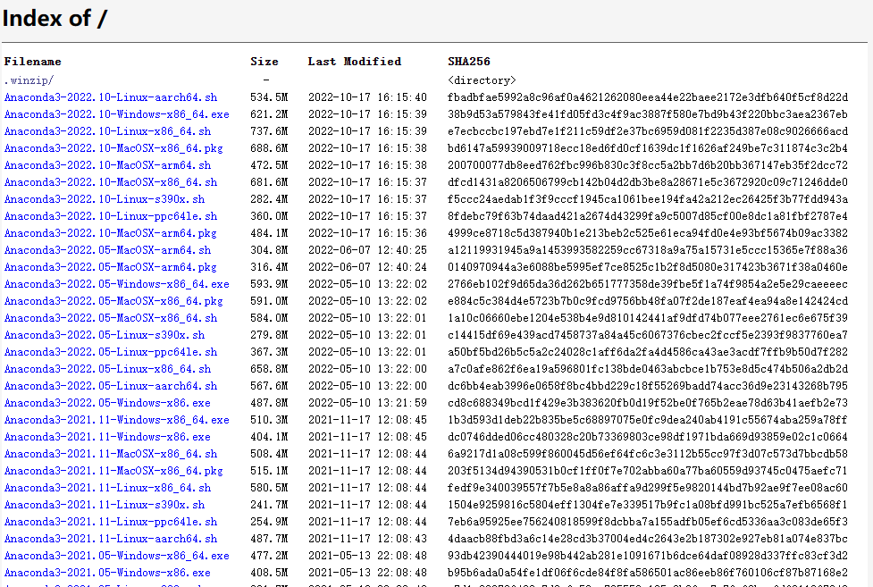Viewport: 873px width, 587px height.
Task: Select the SHA256 hash starting with fedf9e340039
Action: click(x=648, y=488)
